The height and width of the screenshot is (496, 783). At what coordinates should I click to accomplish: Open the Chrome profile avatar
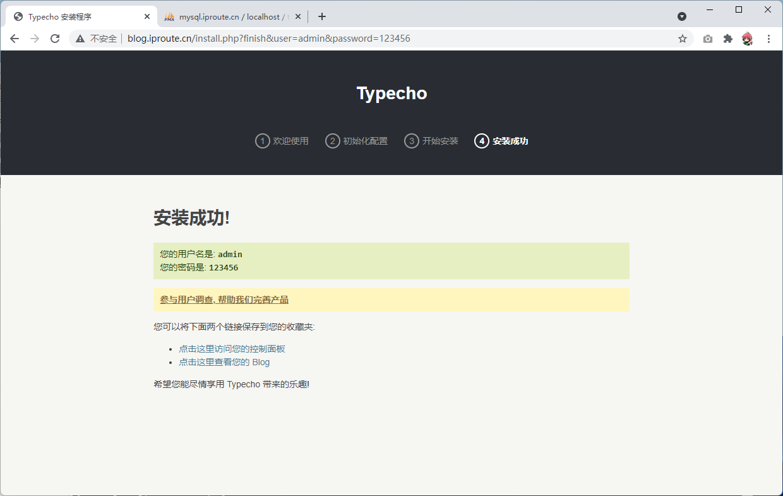tap(748, 39)
